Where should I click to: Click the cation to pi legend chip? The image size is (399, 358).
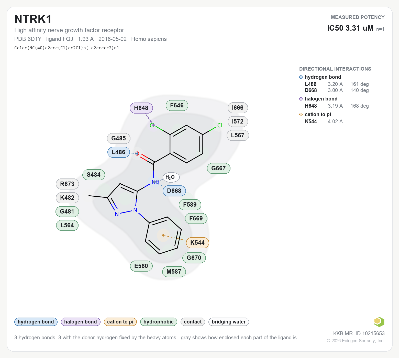[120, 322]
